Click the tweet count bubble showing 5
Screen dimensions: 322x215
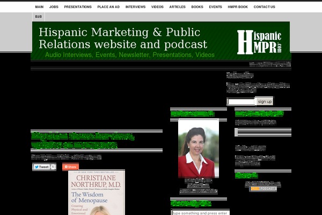click(53, 167)
